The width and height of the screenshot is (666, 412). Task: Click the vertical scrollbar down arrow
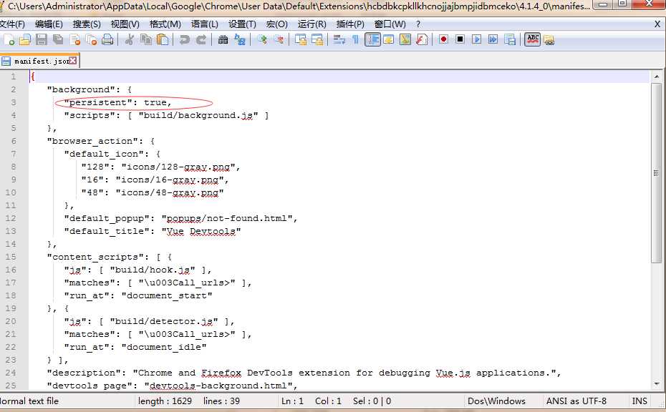656,385
